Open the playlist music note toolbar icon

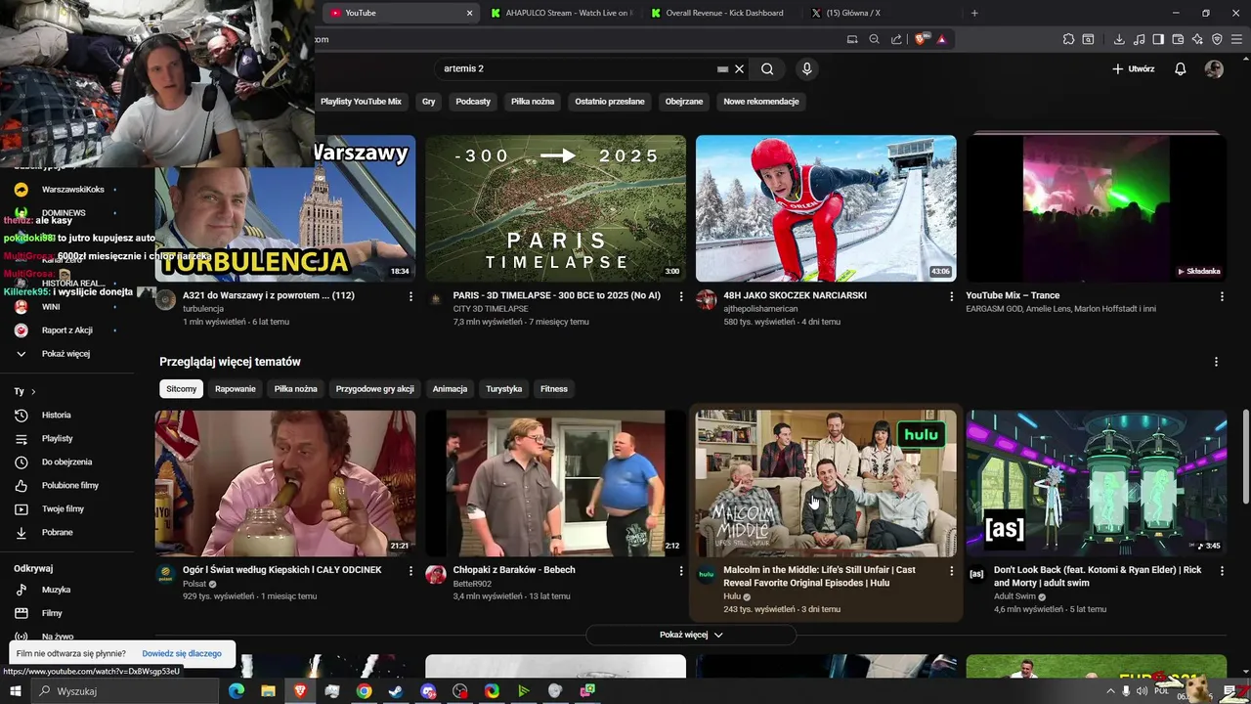pyautogui.click(x=1139, y=39)
